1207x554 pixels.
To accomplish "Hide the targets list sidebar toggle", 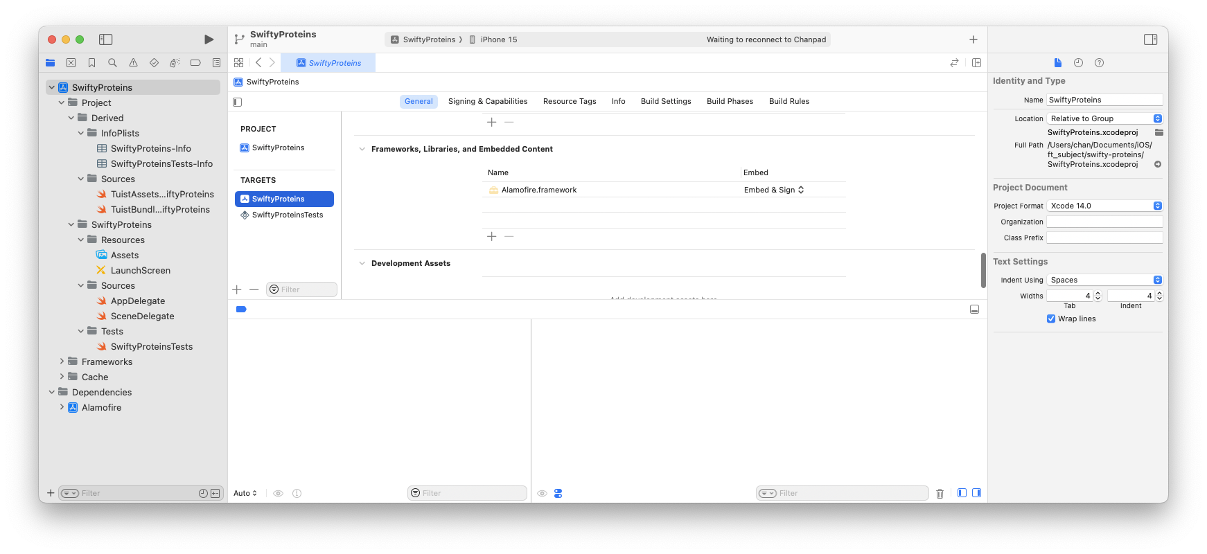I will coord(237,102).
